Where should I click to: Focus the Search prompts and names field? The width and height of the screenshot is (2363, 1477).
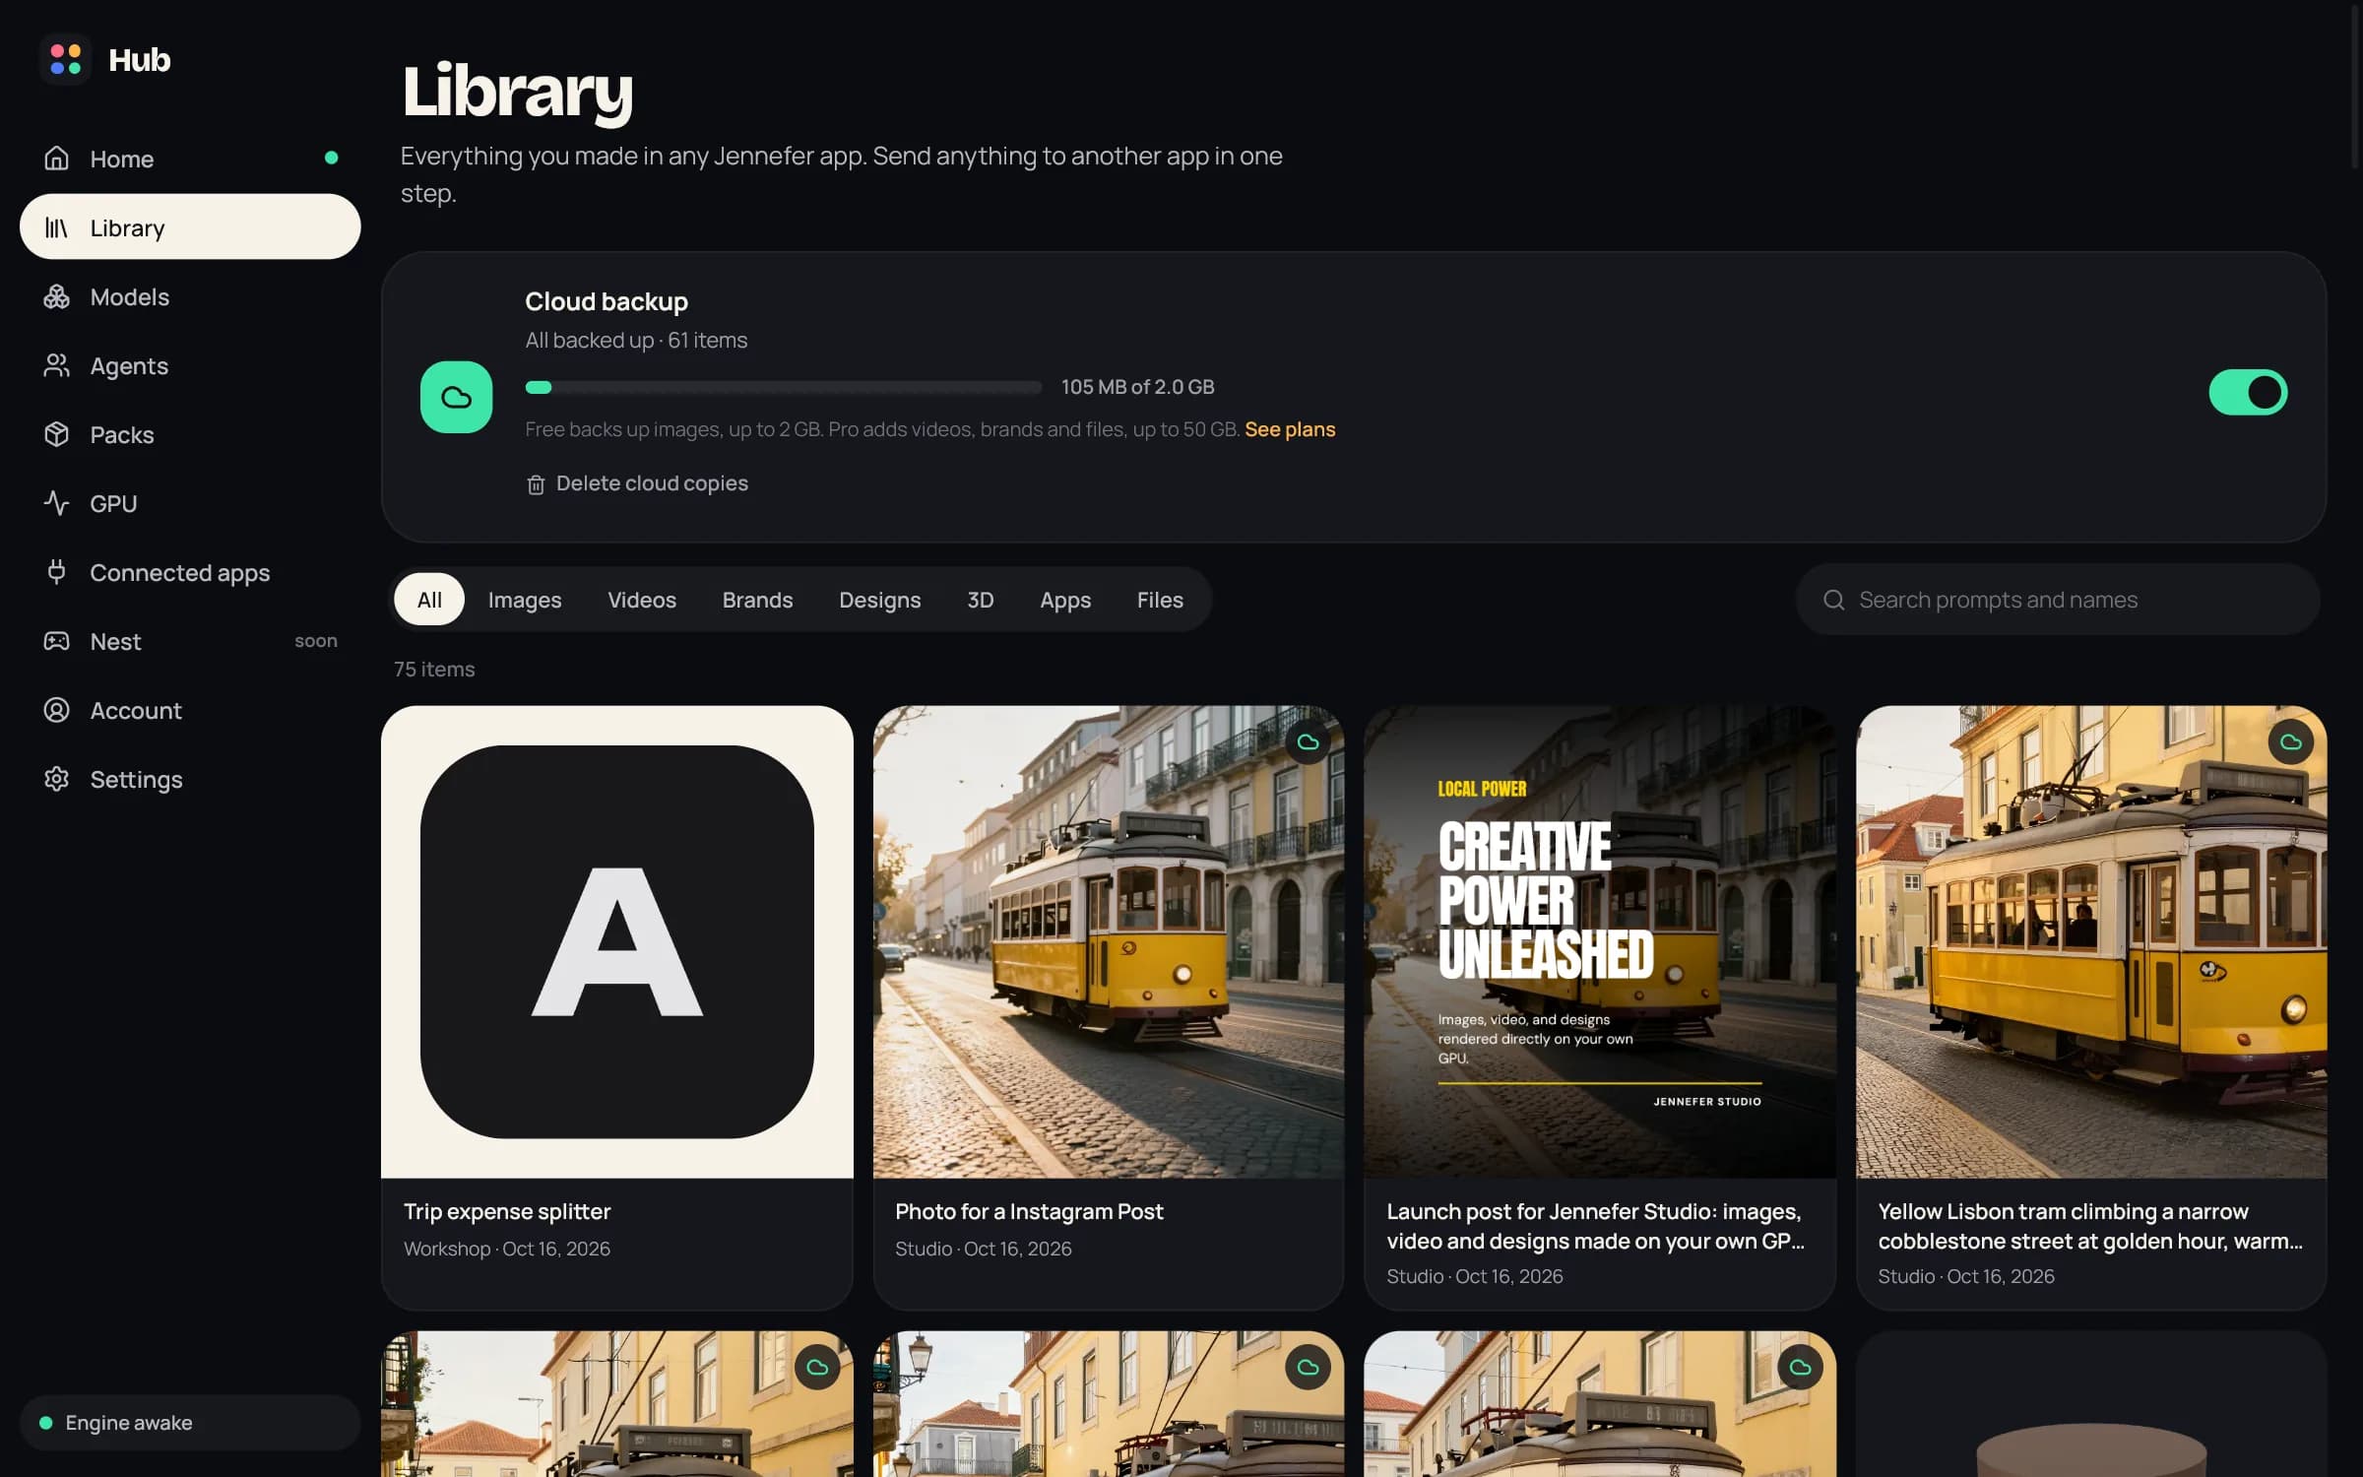(2058, 600)
